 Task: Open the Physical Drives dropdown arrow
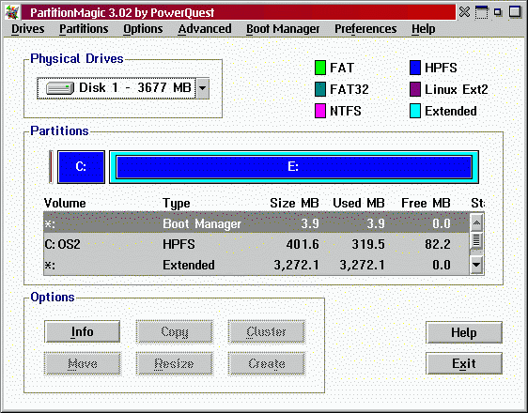(x=202, y=88)
